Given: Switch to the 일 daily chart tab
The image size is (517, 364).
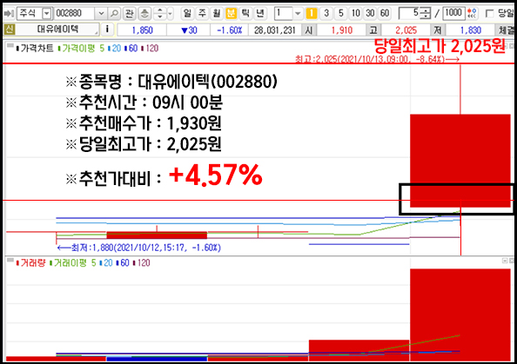Looking at the screenshot, I should click(187, 14).
